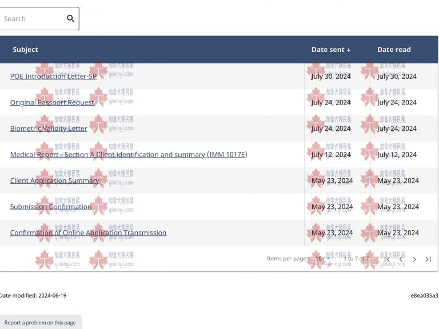The height and width of the screenshot is (329, 439).
Task: Focus the Search text field
Action: coord(31,19)
